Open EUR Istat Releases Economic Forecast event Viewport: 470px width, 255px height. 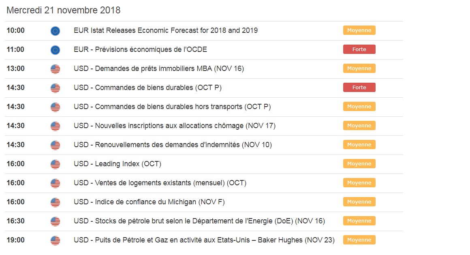(x=165, y=30)
